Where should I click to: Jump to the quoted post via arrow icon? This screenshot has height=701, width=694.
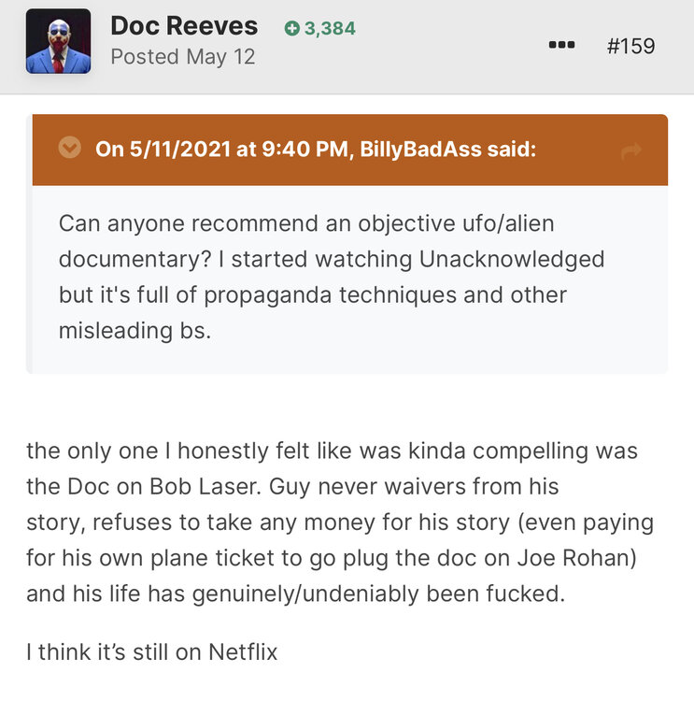click(631, 150)
